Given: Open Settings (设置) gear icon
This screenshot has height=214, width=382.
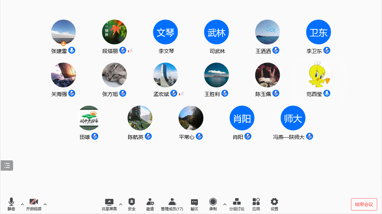Looking at the screenshot, I should coord(274,202).
